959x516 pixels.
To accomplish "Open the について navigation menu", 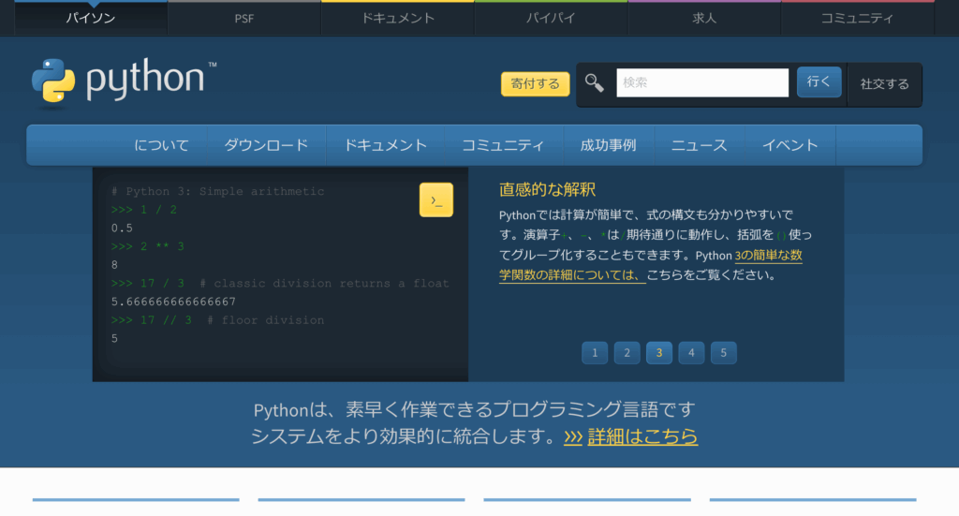I will tap(161, 145).
